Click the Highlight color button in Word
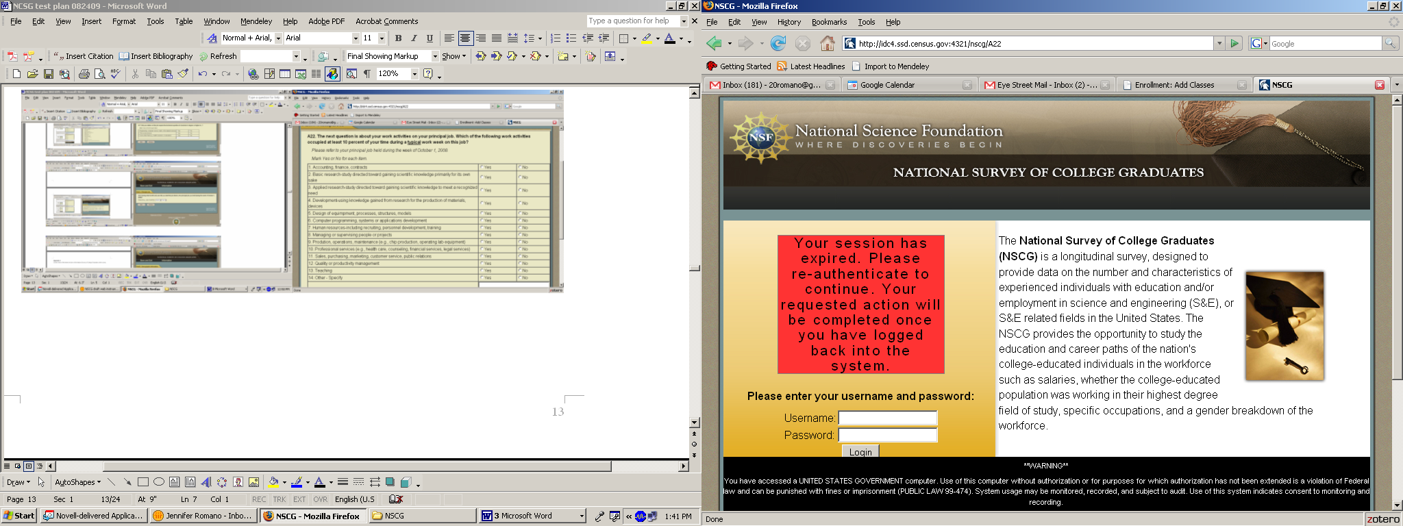Viewport: 1403px width, 526px height. pyautogui.click(x=647, y=38)
